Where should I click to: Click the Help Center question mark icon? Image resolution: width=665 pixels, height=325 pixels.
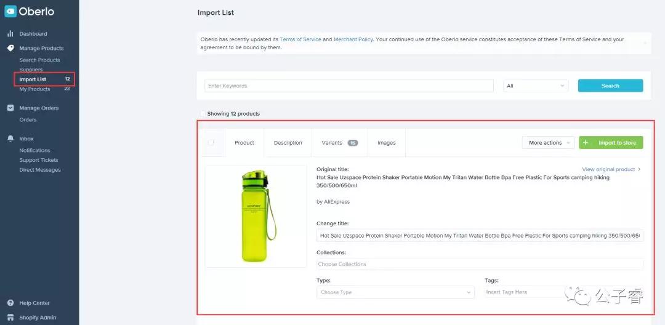point(10,303)
